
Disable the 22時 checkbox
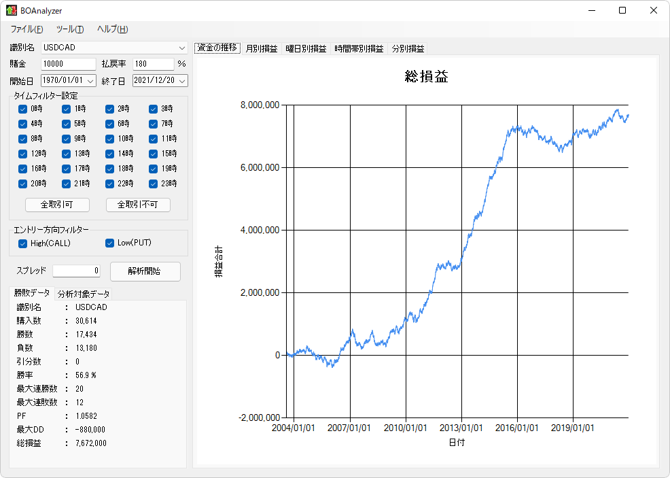(x=110, y=184)
